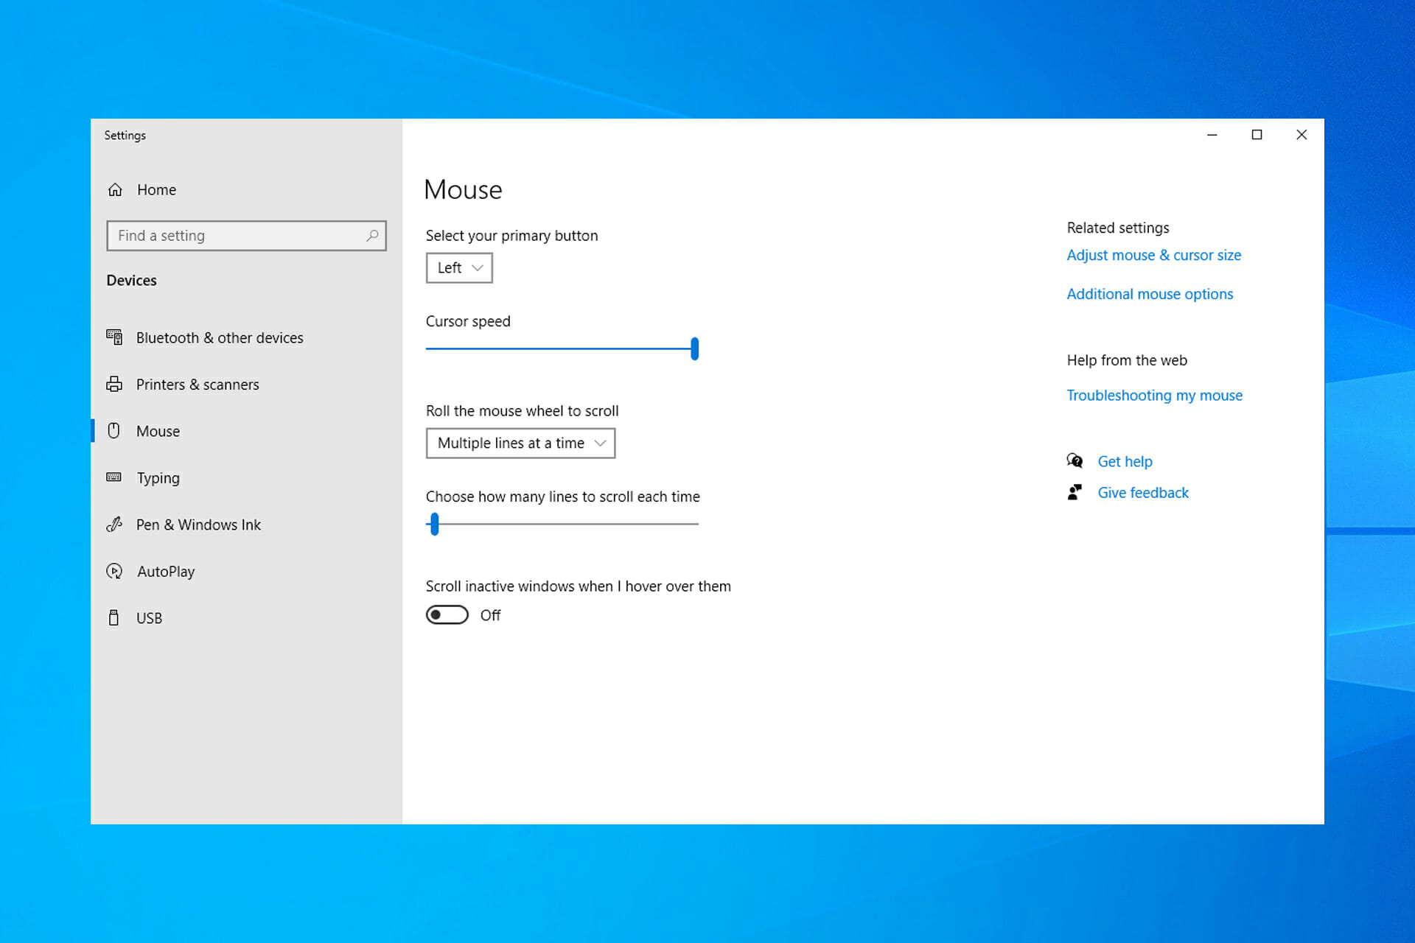The image size is (1415, 943).
Task: Open the primary button dropdown
Action: click(459, 268)
